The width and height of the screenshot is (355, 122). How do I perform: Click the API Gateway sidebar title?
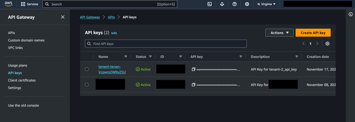[21, 17]
